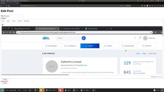The height and width of the screenshot is (92, 164).
Task: Click the WIDGETS tab in embedded screenshot
Action: point(147,46)
